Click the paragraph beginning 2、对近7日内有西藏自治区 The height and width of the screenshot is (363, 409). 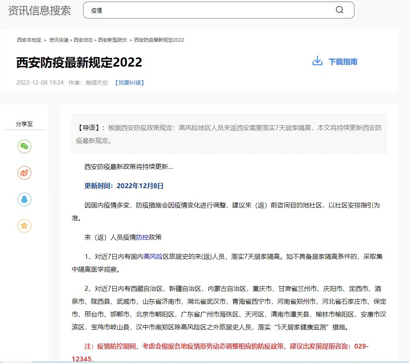(229, 308)
